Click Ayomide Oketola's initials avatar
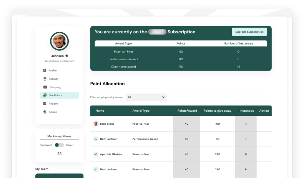304x178 pixels. point(96,154)
